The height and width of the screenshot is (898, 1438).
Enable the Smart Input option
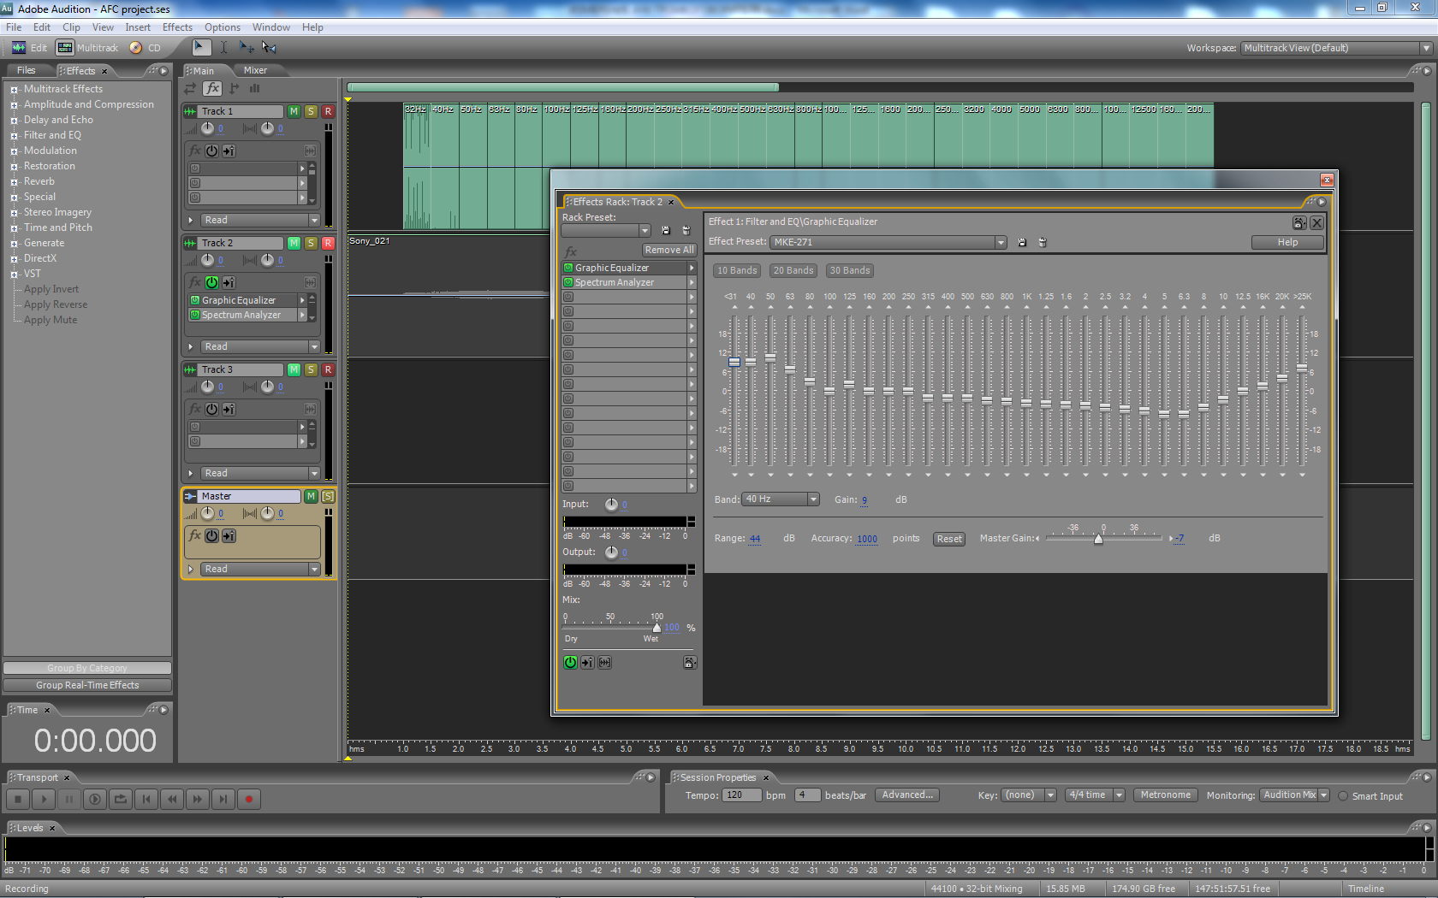coord(1343,796)
